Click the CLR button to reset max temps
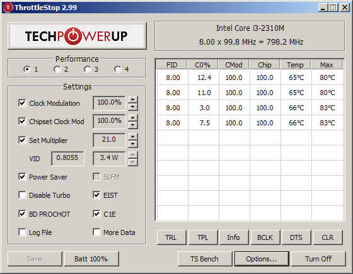 (328, 237)
